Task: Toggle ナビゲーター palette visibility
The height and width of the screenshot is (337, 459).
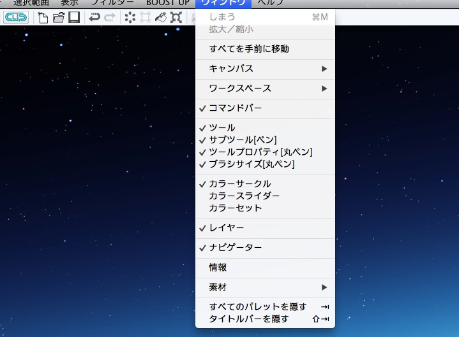Action: (265, 248)
